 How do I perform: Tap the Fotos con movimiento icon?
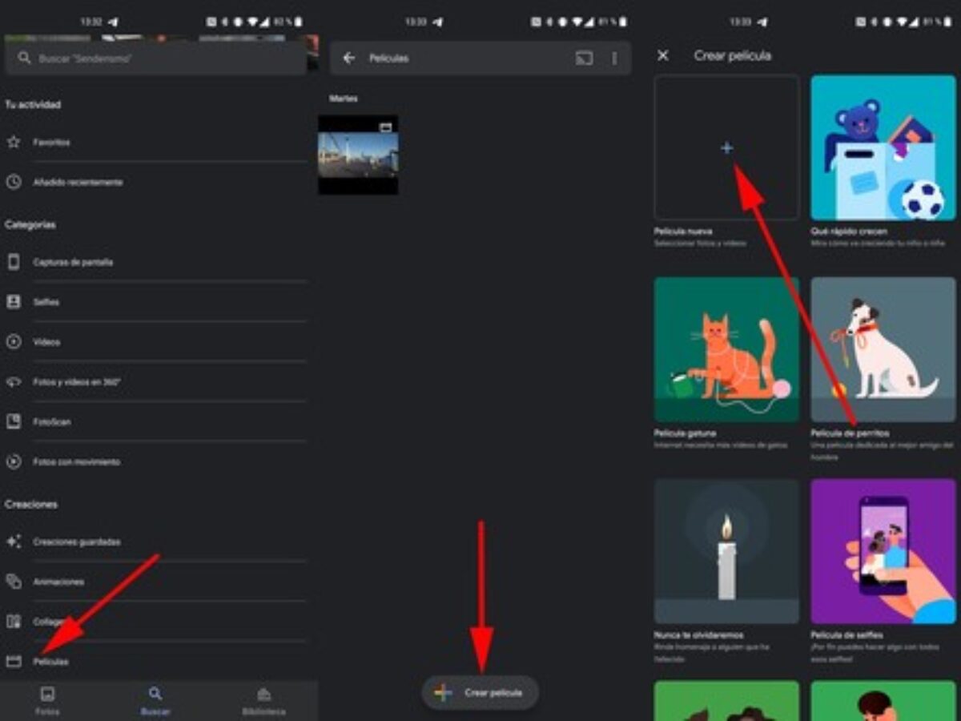(14, 461)
